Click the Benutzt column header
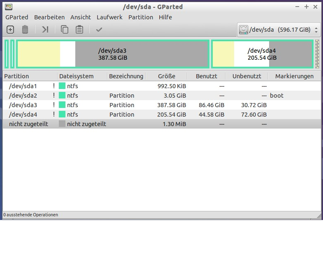Screen dimensions: 323x253 [207, 76]
